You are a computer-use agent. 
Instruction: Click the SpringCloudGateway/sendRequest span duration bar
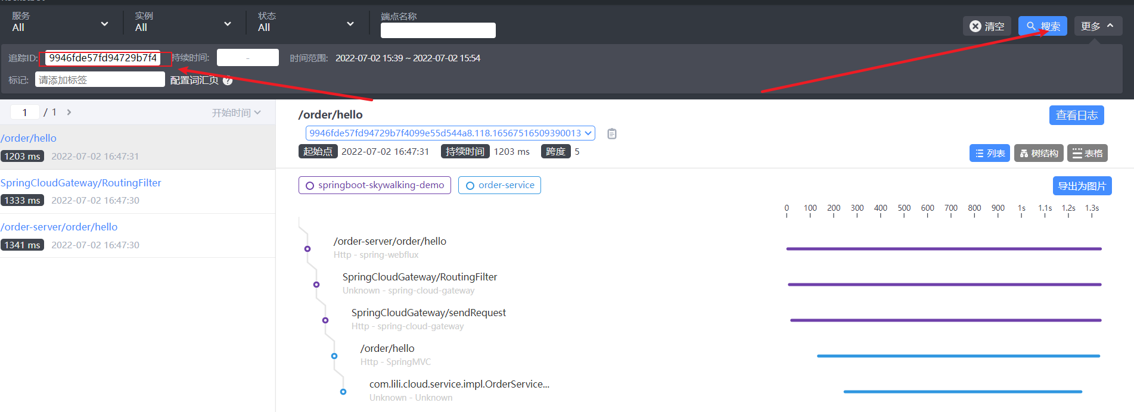pyautogui.click(x=946, y=320)
